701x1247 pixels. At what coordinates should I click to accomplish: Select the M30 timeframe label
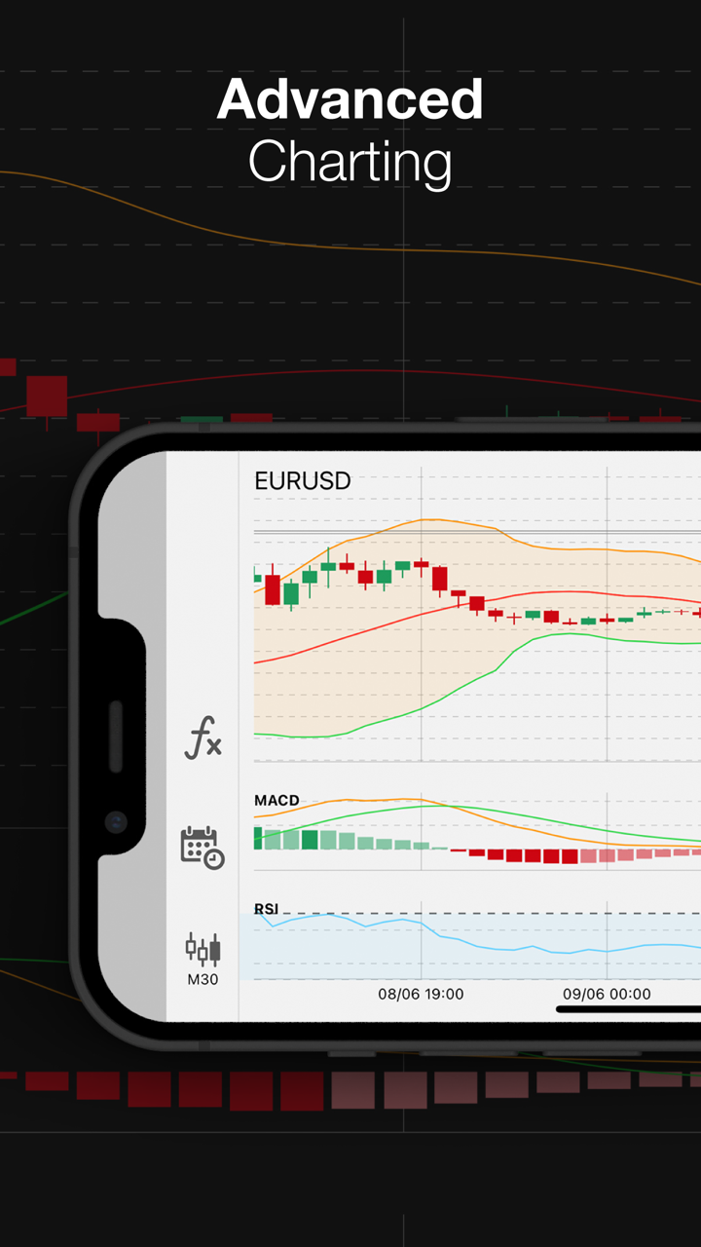coord(203,979)
